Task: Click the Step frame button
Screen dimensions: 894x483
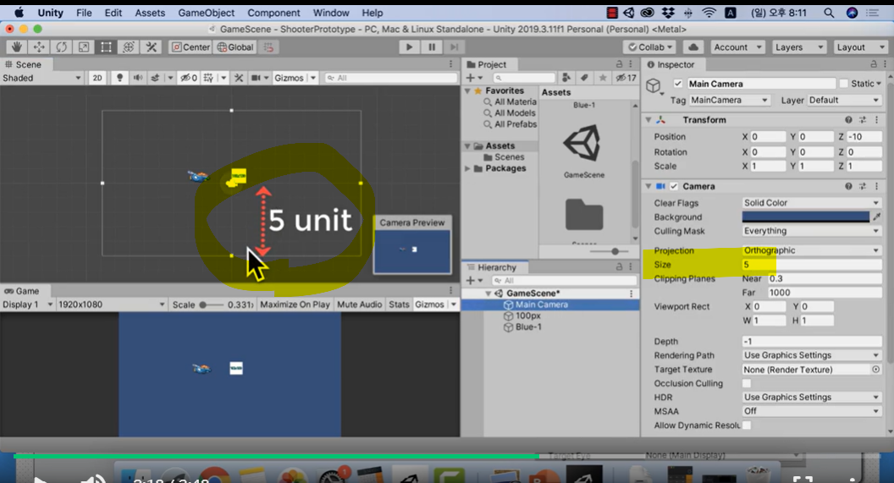Action: pyautogui.click(x=454, y=47)
